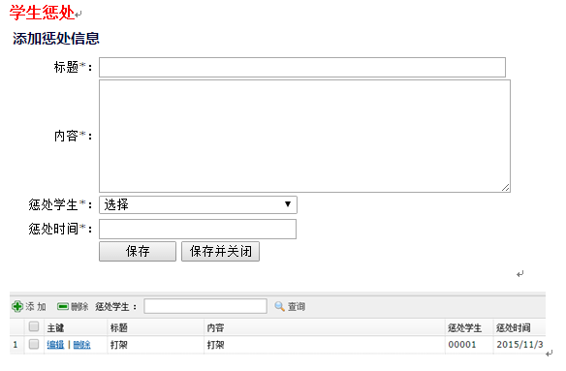Open the 惩处学生 选择 dropdown
566x371 pixels.
tap(198, 204)
